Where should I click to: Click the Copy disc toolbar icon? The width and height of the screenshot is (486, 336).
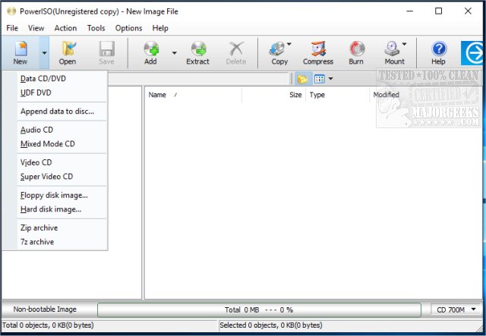pyautogui.click(x=279, y=52)
